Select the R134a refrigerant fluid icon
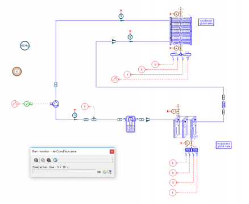Image resolution: width=249 pixels, height=204 pixels. pyautogui.click(x=25, y=45)
